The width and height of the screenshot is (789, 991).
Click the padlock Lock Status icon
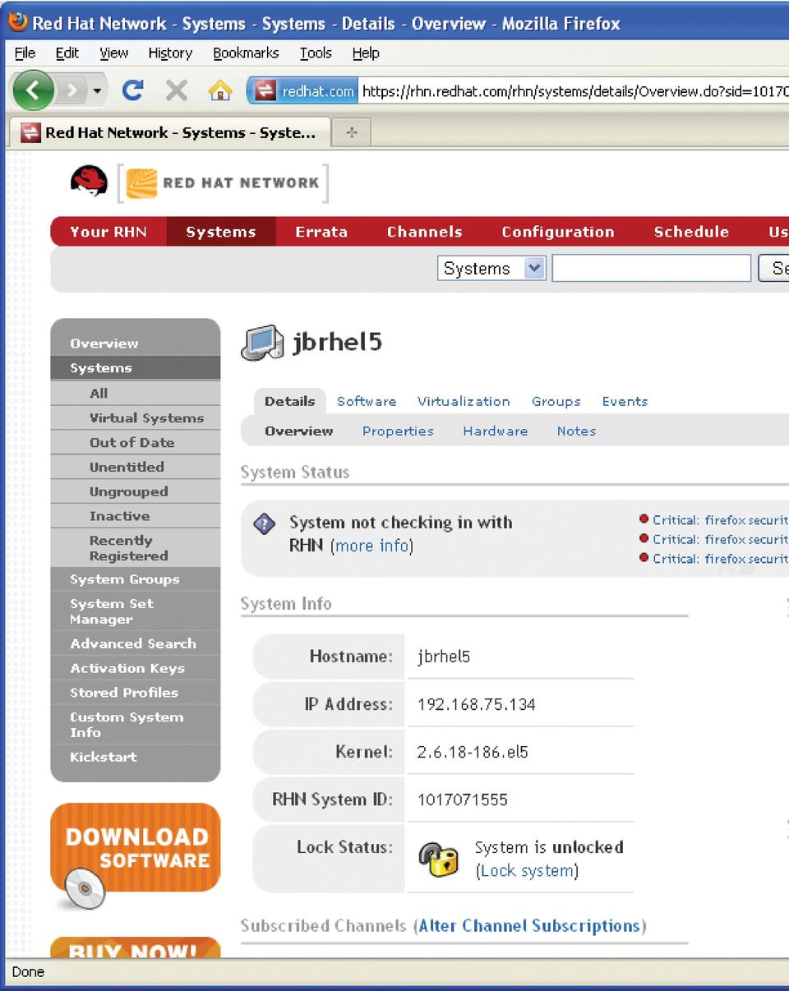click(x=438, y=859)
